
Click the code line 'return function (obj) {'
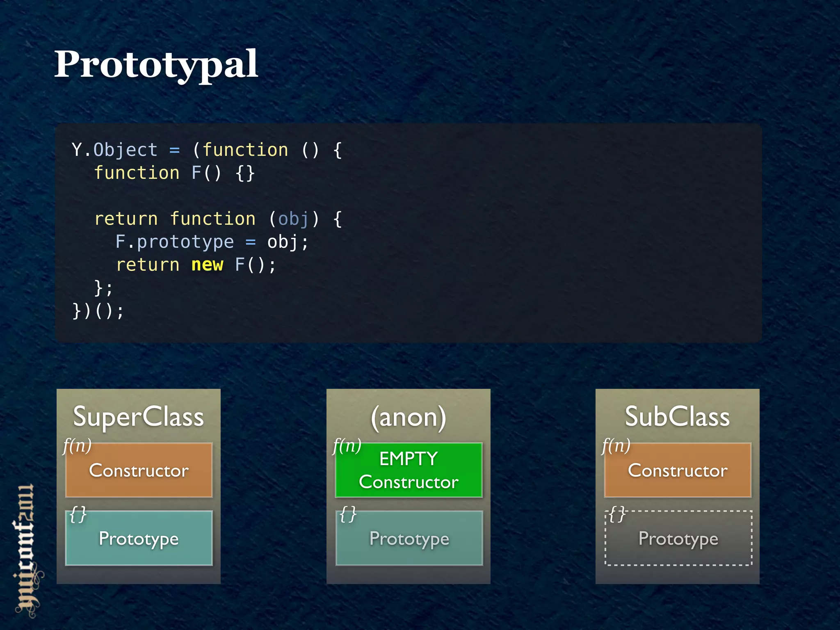pyautogui.click(x=218, y=219)
